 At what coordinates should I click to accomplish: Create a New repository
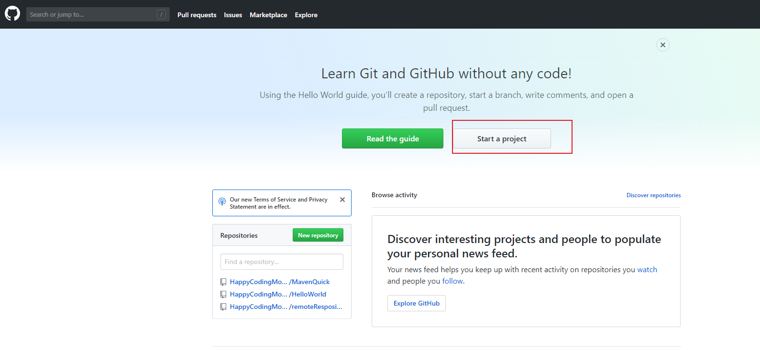pyautogui.click(x=318, y=235)
